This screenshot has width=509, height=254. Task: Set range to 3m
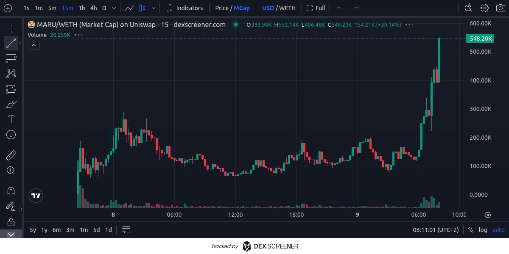pos(70,230)
